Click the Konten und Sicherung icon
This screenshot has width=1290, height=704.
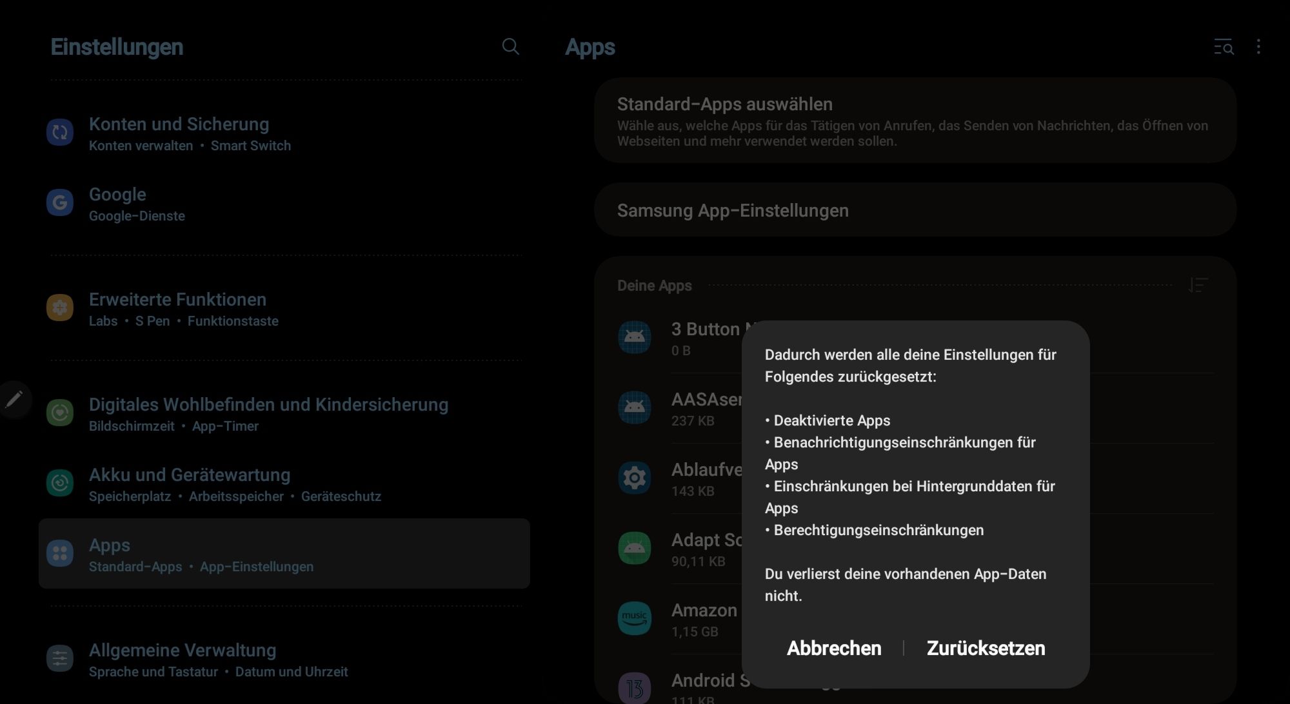coord(60,132)
